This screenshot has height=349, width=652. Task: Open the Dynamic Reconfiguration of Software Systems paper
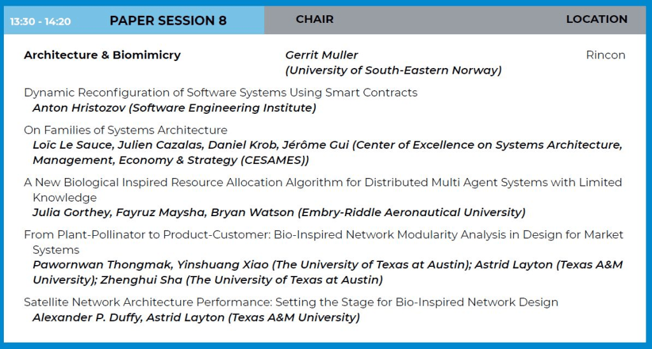[220, 93]
